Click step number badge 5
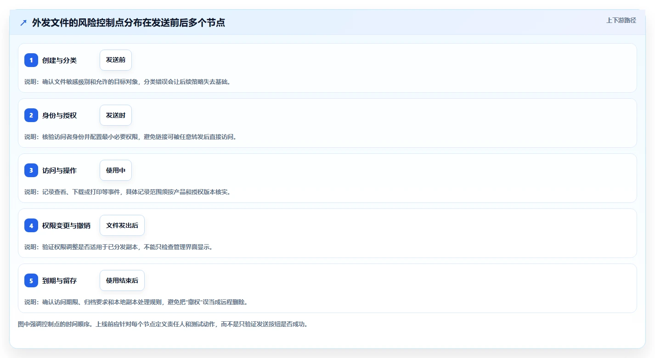Screen dimensions: 655x358 [31, 280]
